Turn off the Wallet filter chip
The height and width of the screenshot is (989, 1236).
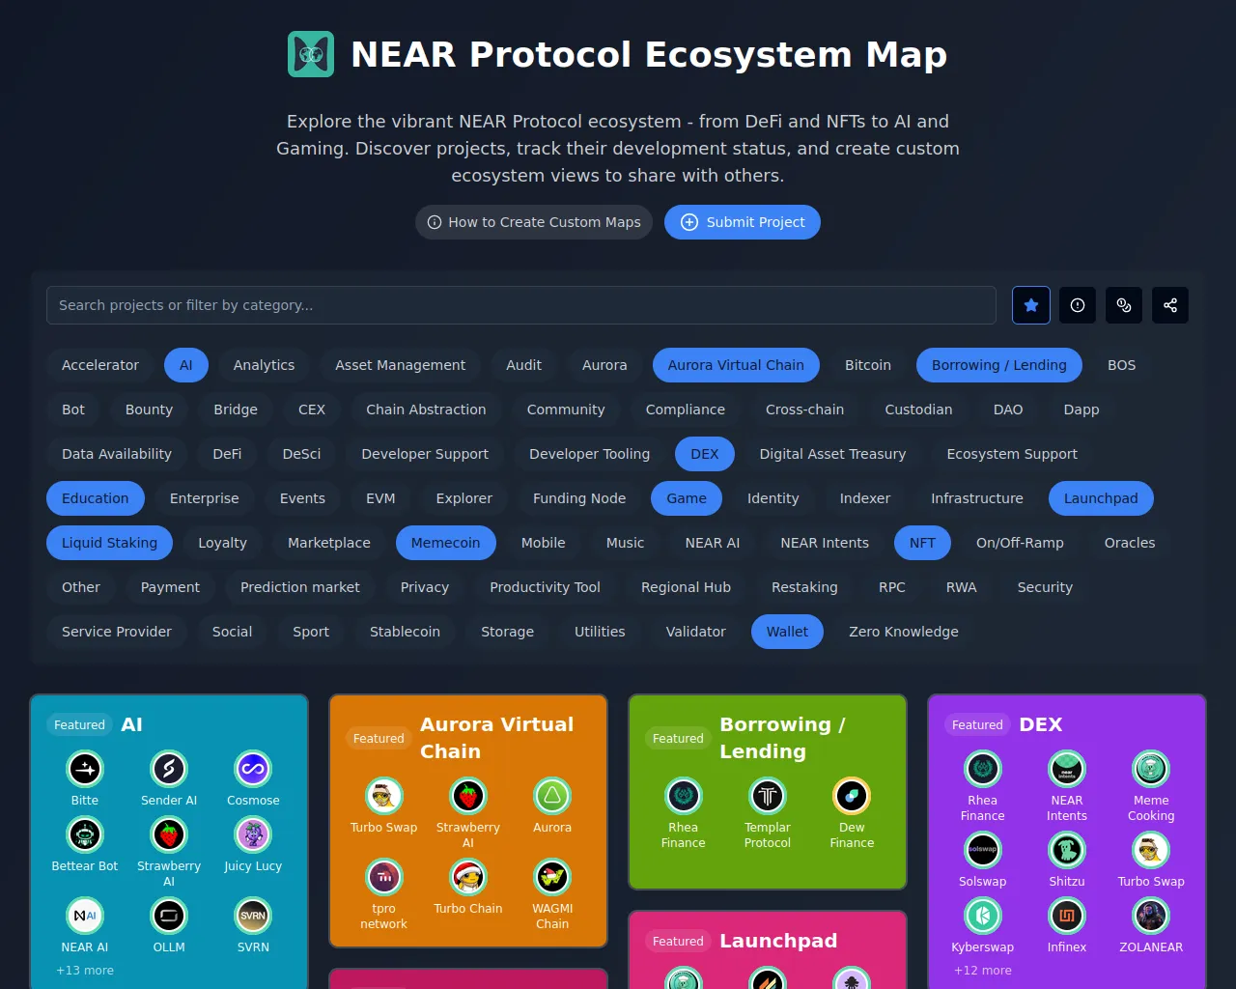pyautogui.click(x=787, y=632)
